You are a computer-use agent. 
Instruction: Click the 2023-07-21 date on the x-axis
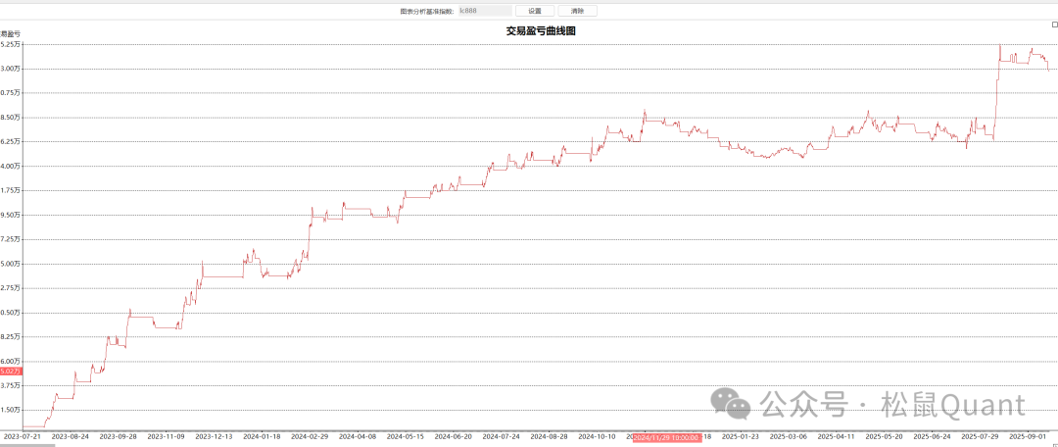click(x=22, y=437)
